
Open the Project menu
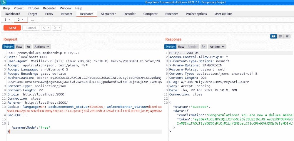click(x=19, y=8)
